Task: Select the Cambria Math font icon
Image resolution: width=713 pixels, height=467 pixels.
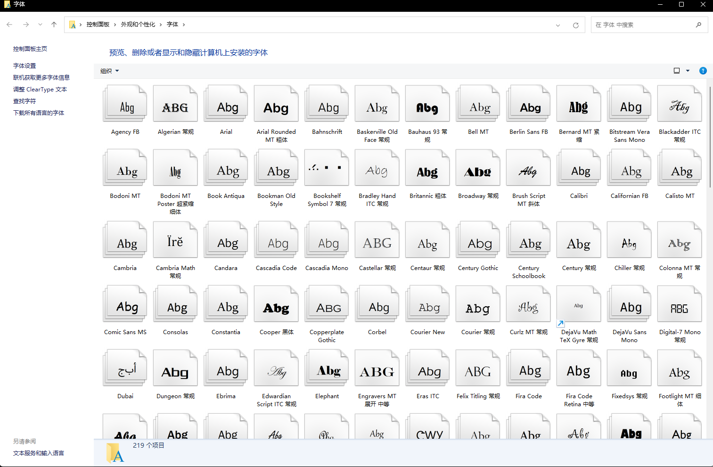Action: click(175, 240)
